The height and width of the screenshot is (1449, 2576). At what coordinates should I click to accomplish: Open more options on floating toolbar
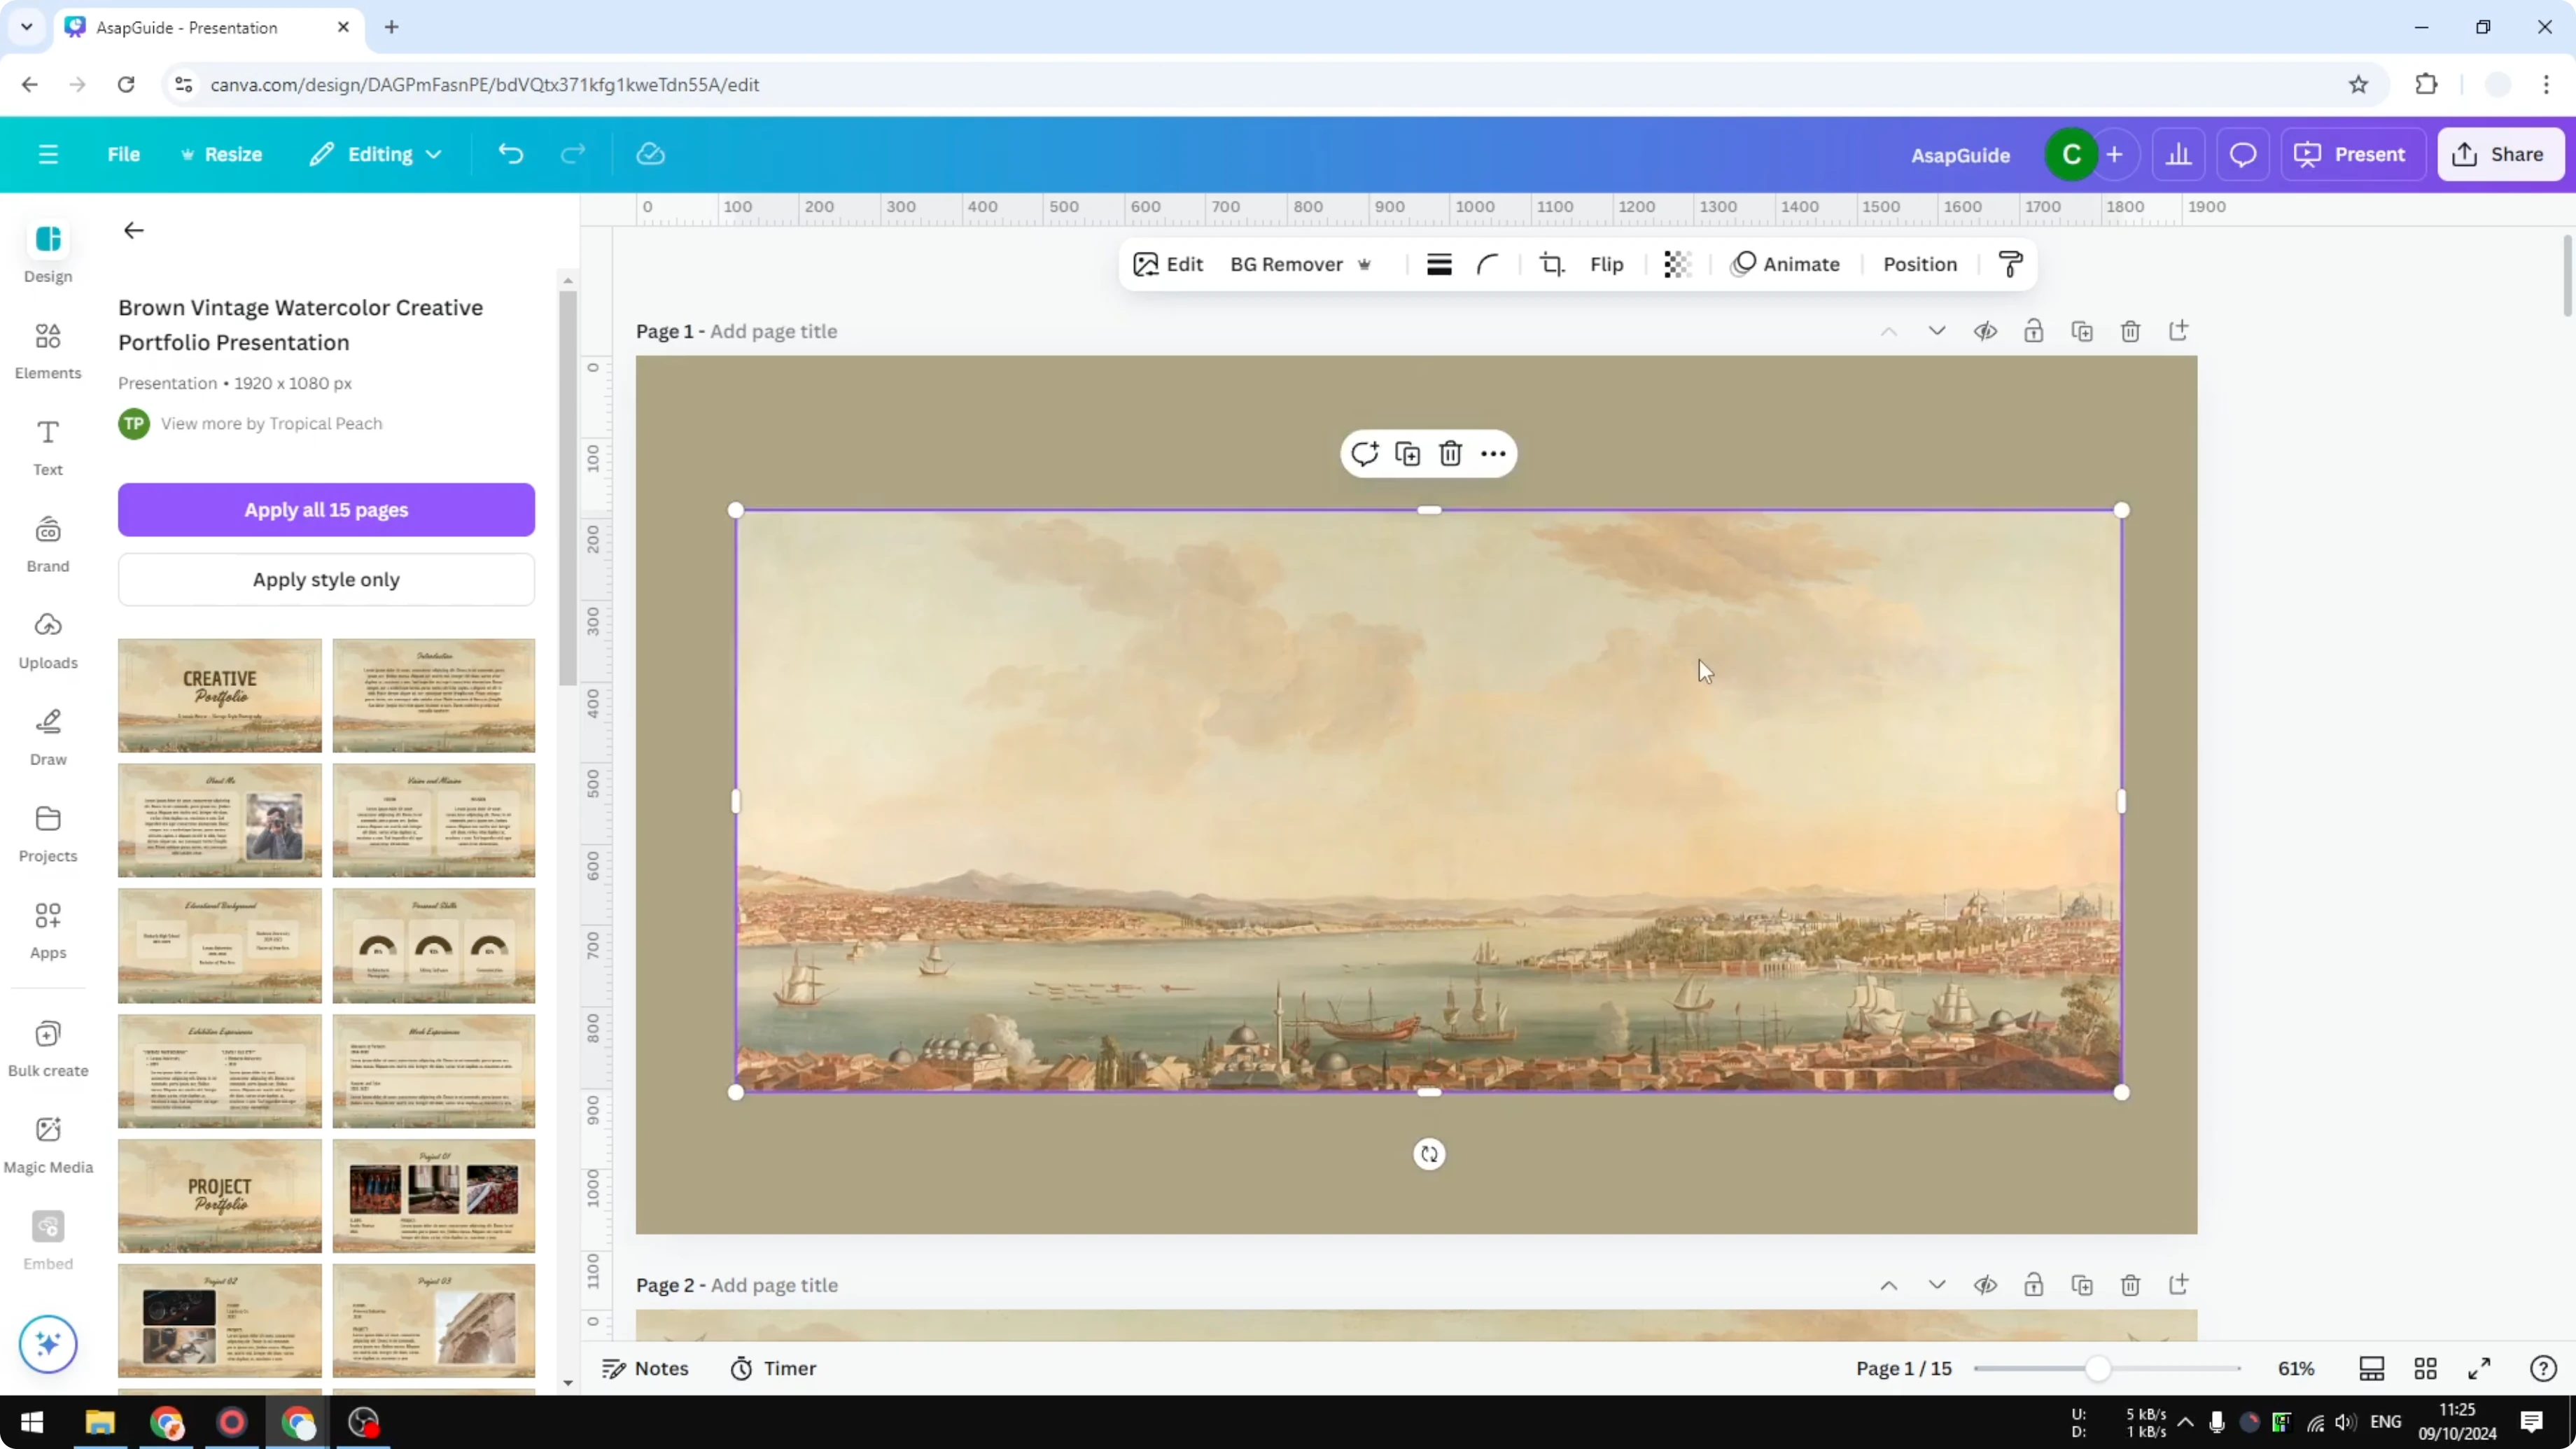[1493, 454]
